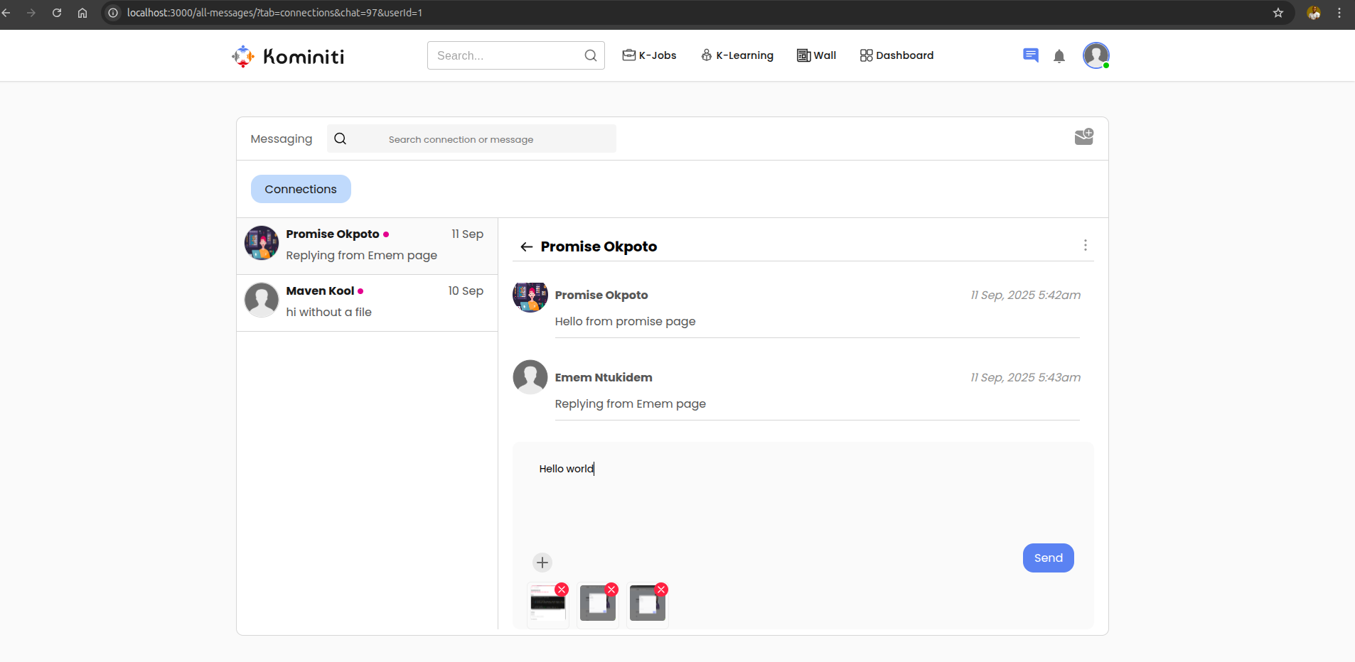
Task: Click the Kominiti logo
Action: coord(288,56)
